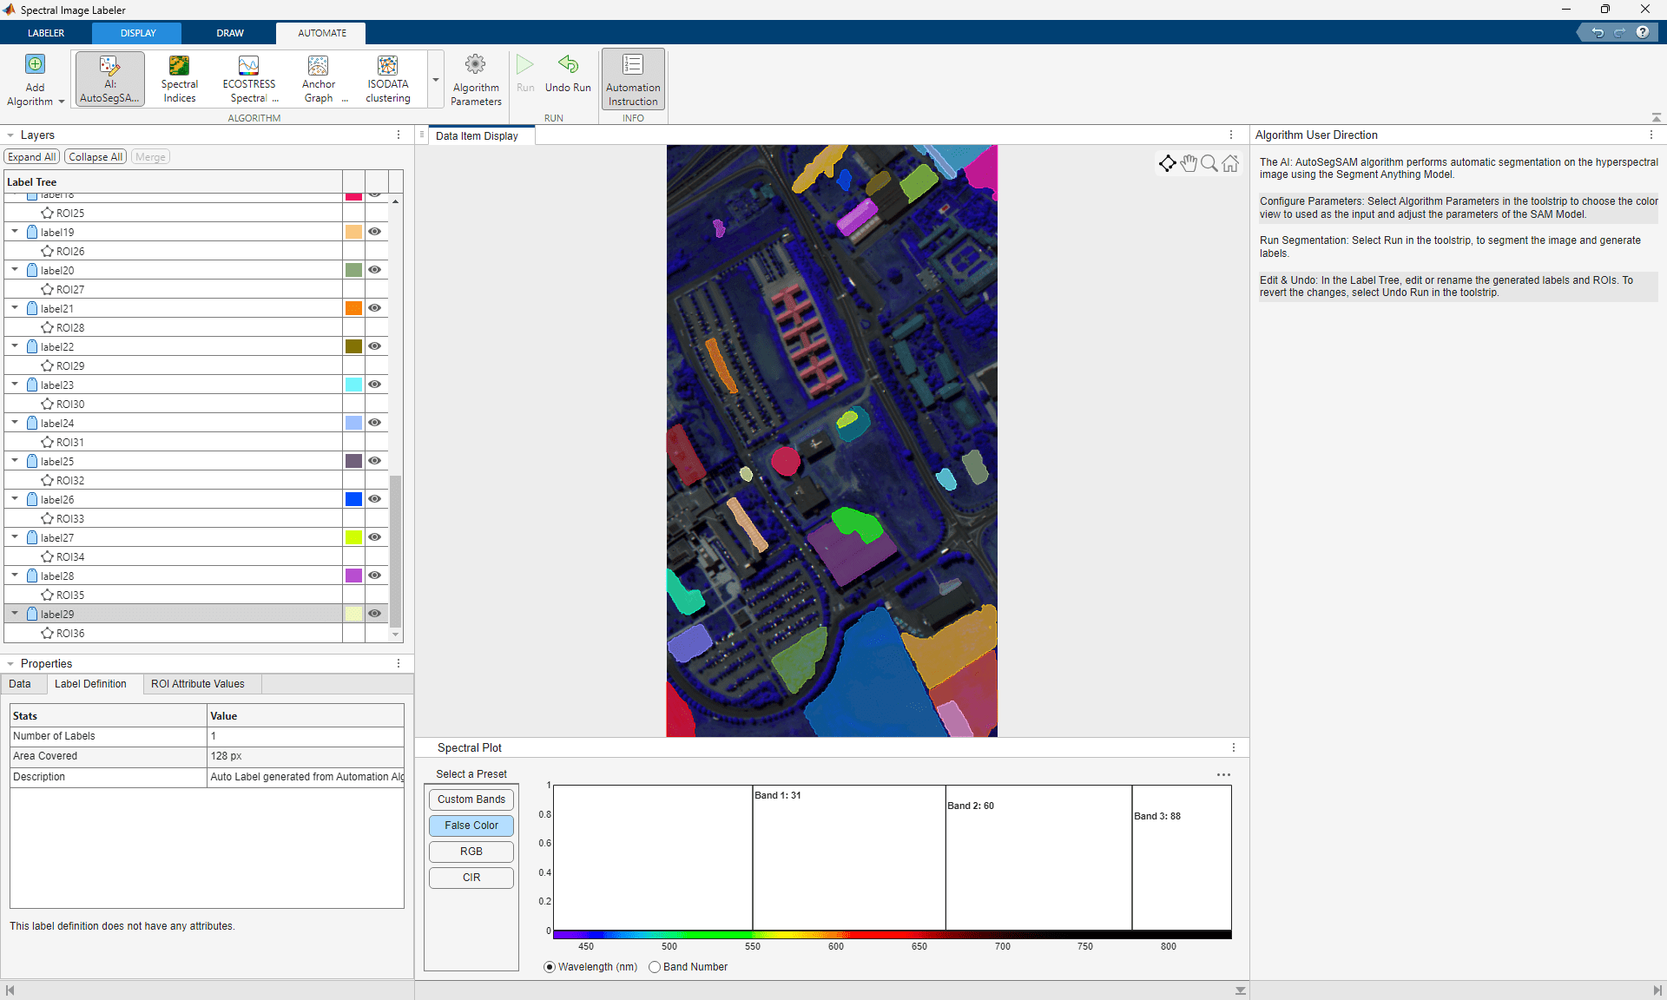This screenshot has width=1667, height=1000.
Task: Open the Anchor Graph tool
Action: (318, 78)
